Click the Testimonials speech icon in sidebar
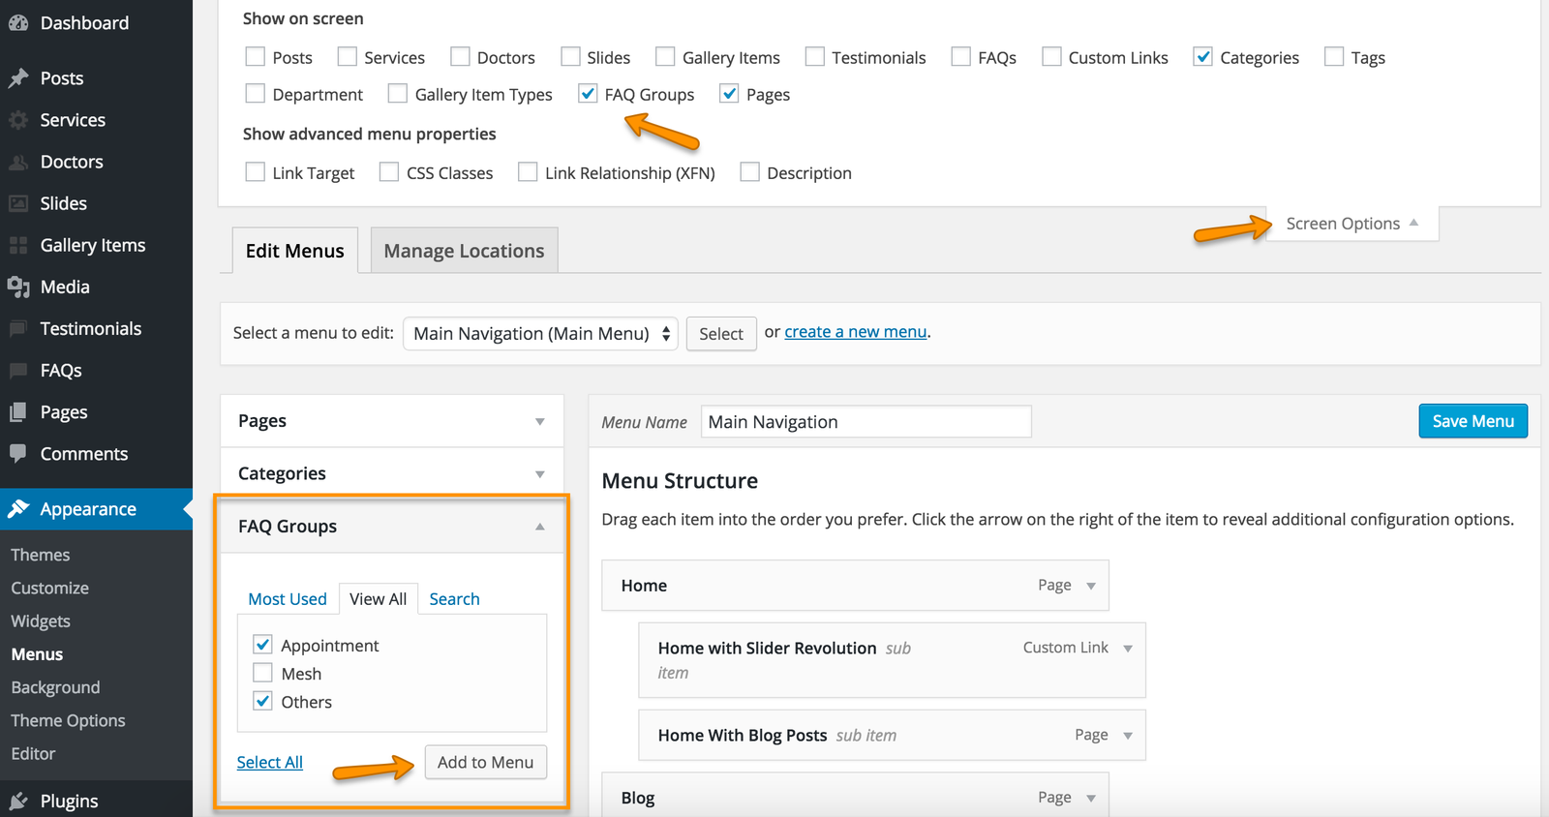This screenshot has width=1549, height=817. point(17,329)
